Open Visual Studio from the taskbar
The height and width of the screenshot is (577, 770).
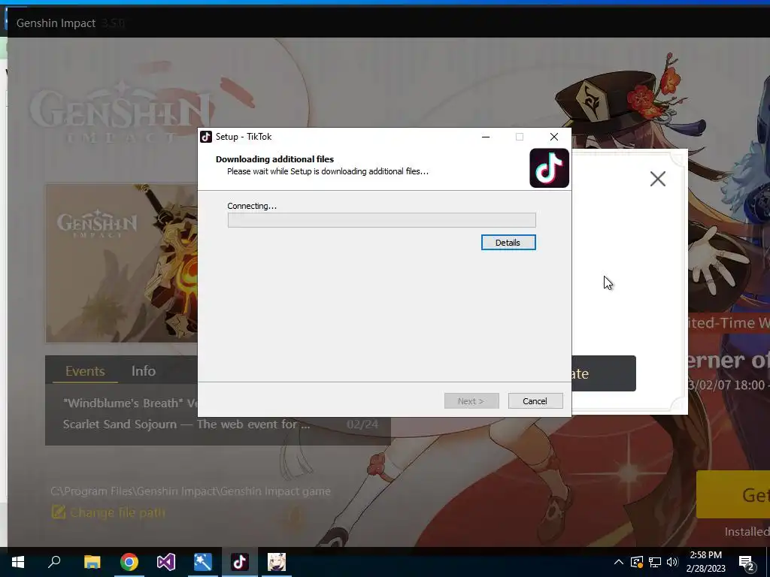point(166,562)
